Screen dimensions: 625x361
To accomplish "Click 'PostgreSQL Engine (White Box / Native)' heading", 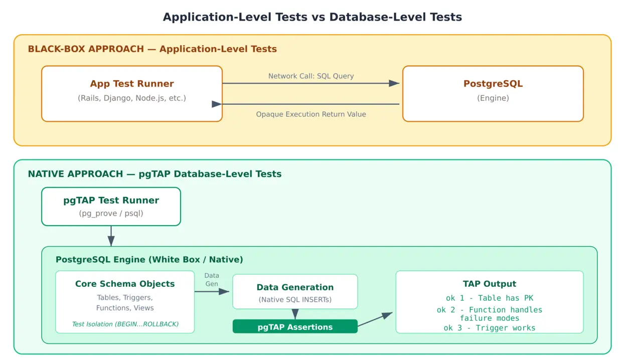I will coord(149,260).
